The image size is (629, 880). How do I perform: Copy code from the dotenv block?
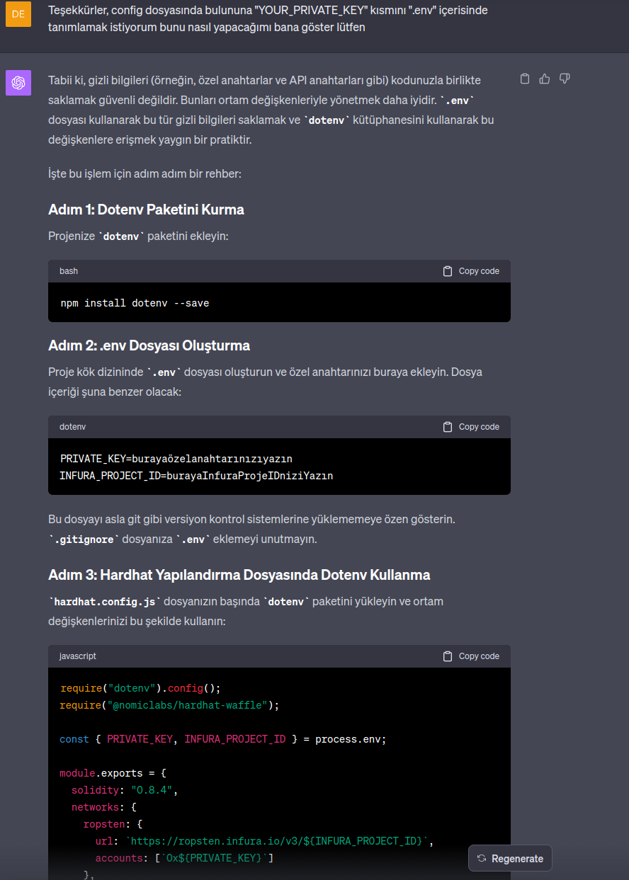tap(471, 427)
